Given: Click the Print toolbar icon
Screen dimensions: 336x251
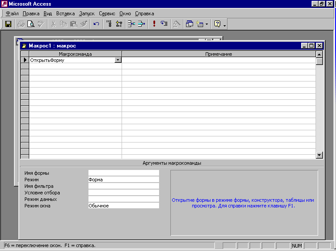Looking at the screenshot, I should tap(21, 24).
